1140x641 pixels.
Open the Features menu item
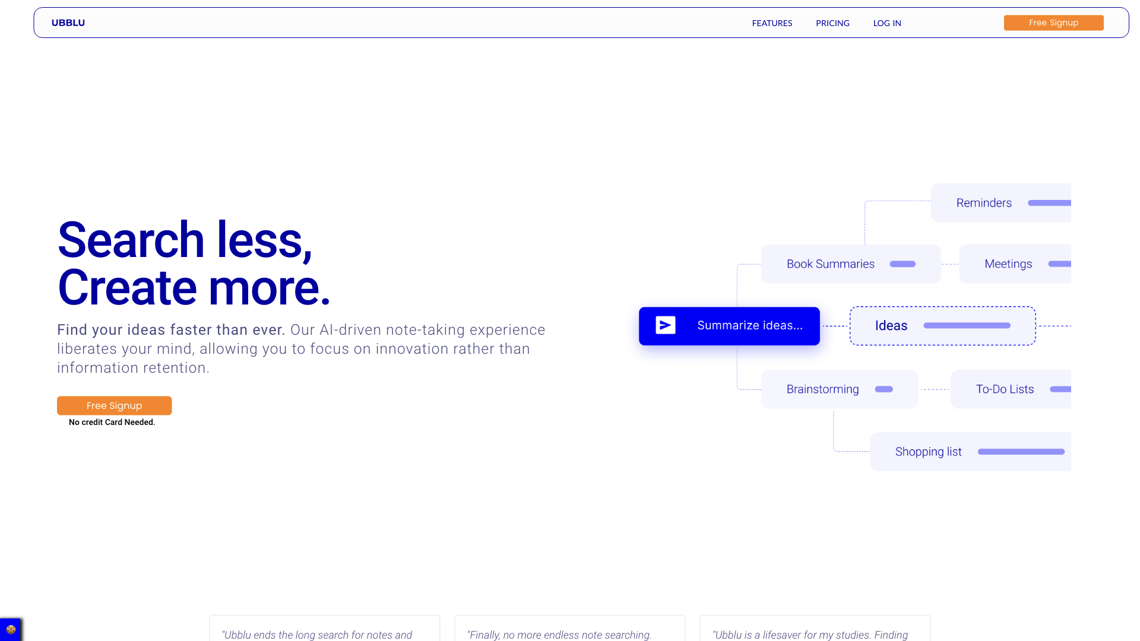tap(772, 23)
